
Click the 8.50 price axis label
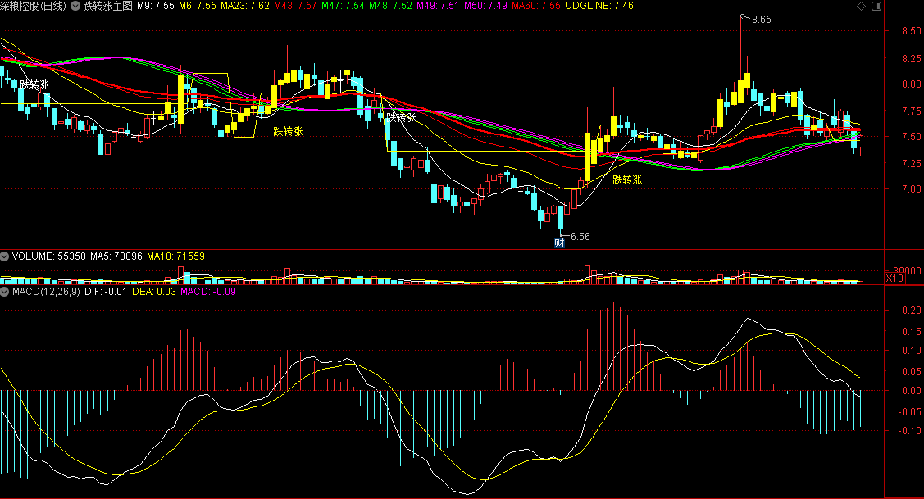tap(911, 30)
